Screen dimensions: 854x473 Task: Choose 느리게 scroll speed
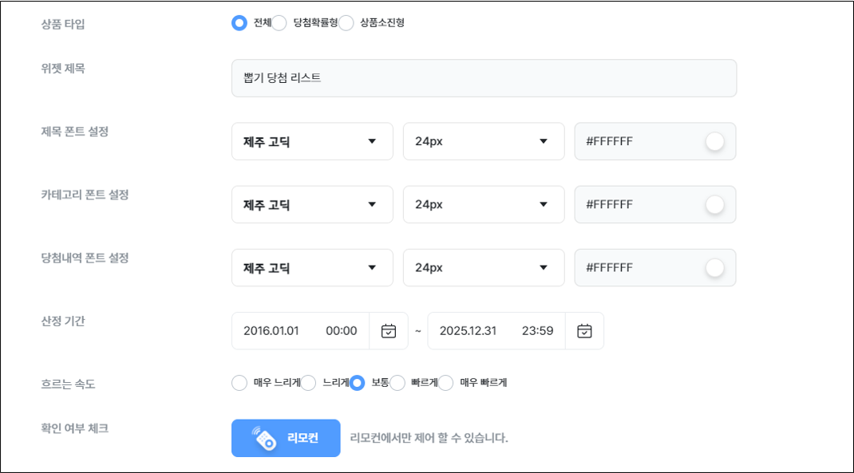point(308,383)
